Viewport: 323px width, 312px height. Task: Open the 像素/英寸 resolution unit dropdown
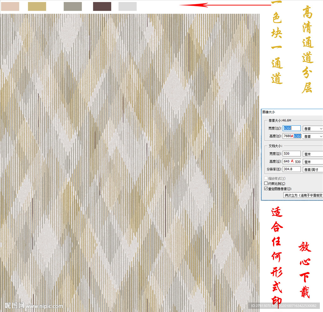coord(313,169)
